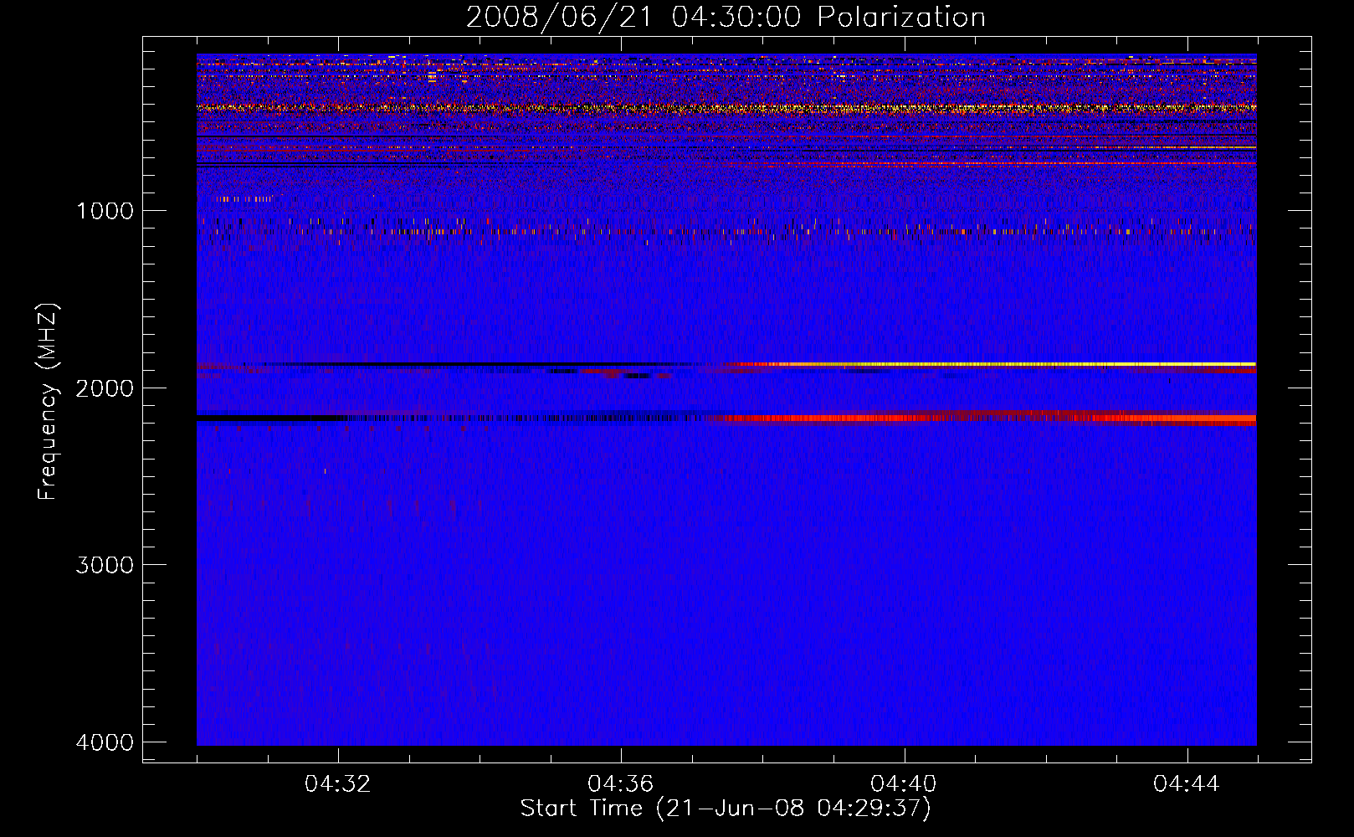This screenshot has width=1354, height=837.
Task: Click the 04:40 time tick label
Action: (904, 784)
